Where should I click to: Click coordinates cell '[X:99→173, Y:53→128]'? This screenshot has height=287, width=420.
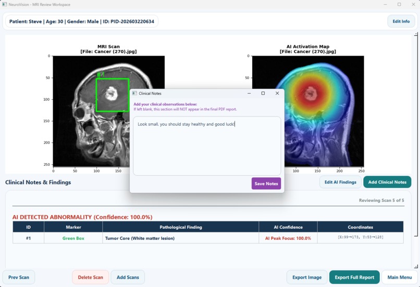(360, 237)
